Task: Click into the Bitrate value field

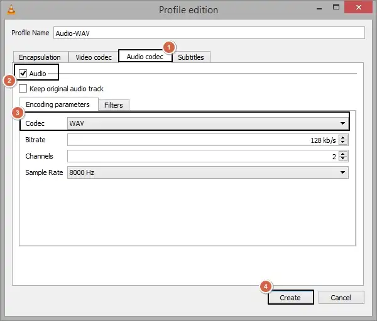Action: [203, 140]
